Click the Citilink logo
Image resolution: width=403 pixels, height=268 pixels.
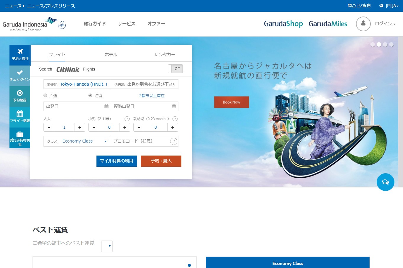[68, 69]
